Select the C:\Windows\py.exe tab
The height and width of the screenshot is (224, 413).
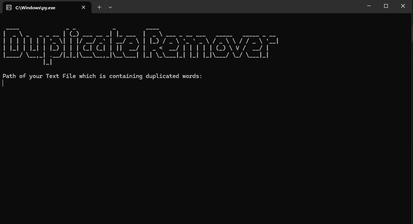(x=47, y=7)
